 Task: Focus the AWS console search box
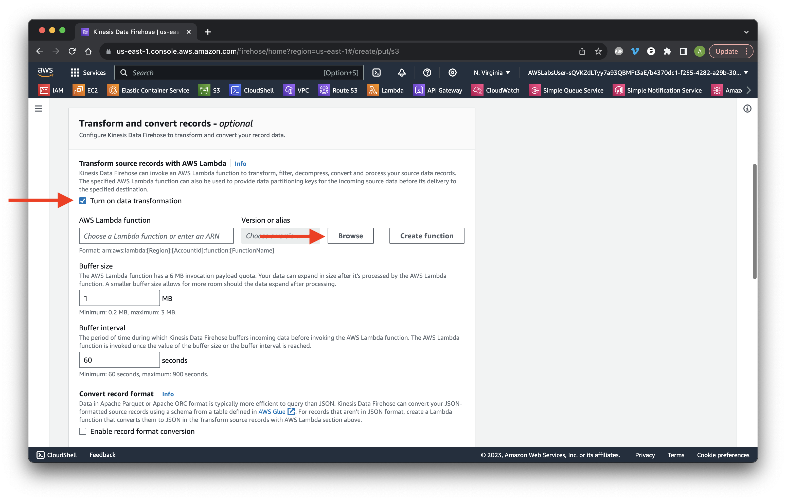(239, 73)
